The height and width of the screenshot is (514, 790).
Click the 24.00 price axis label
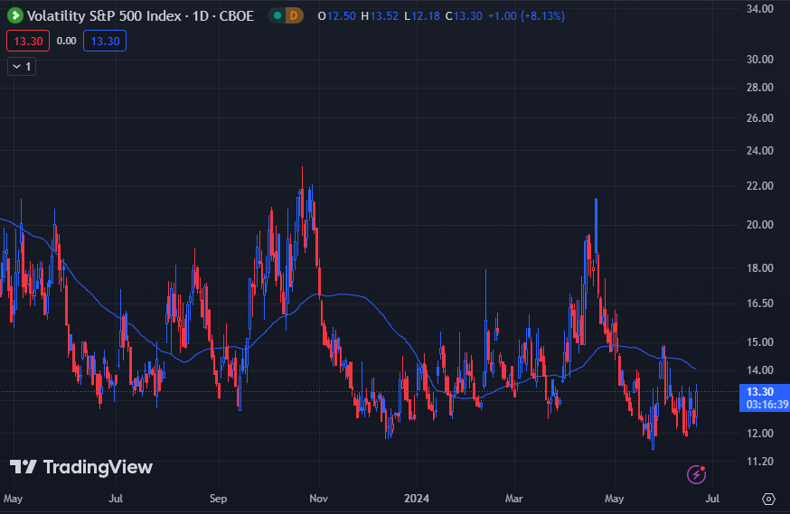pos(760,151)
